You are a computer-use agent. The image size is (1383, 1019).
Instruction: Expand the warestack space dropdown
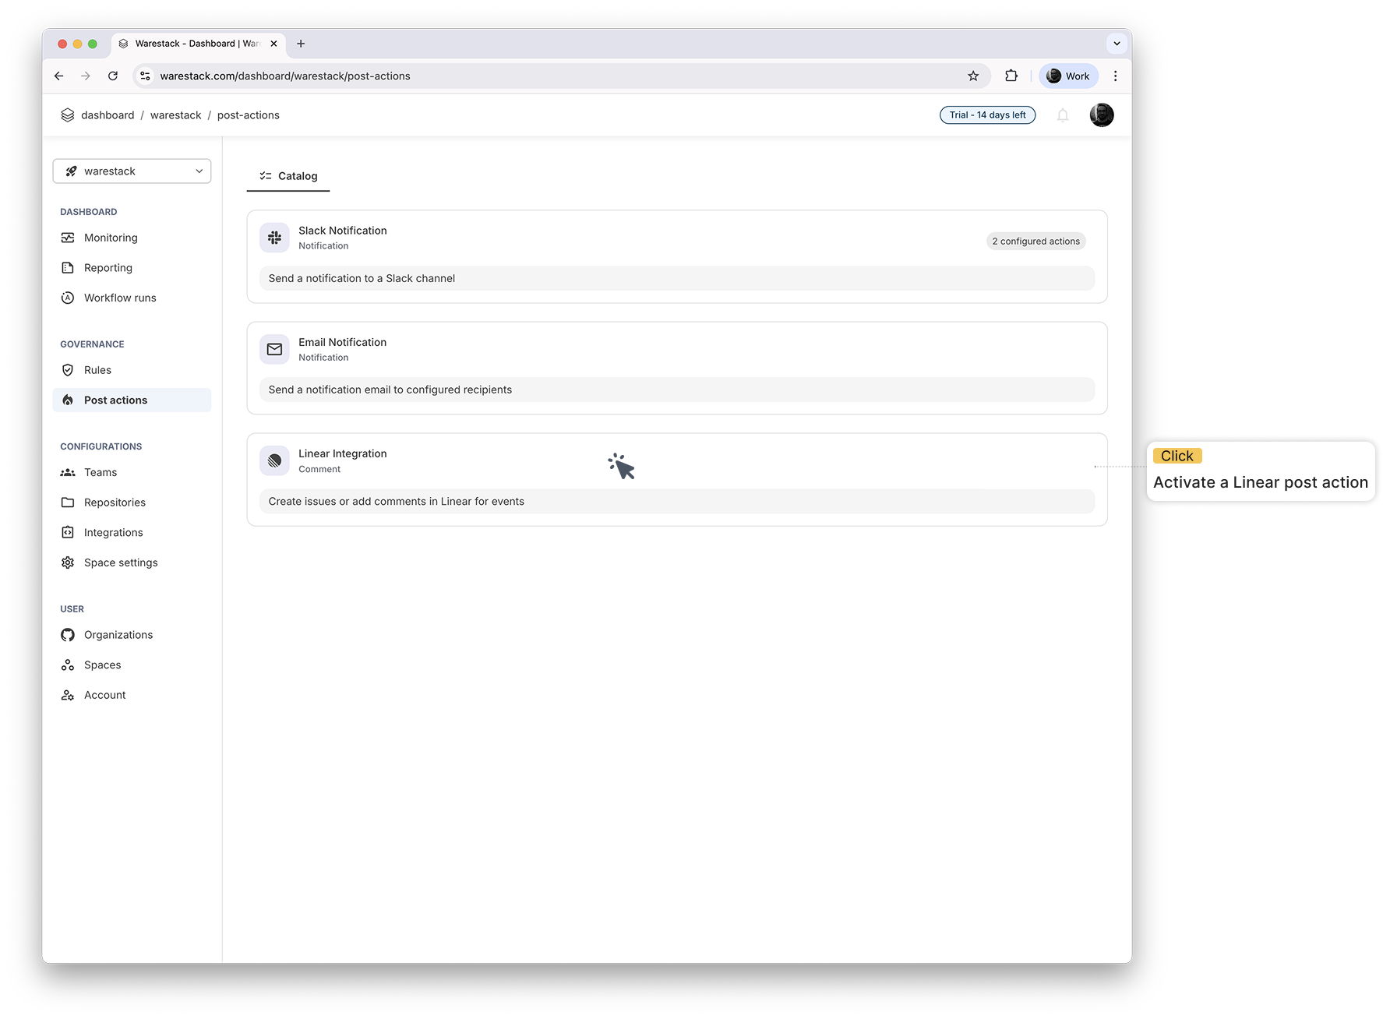pyautogui.click(x=132, y=171)
